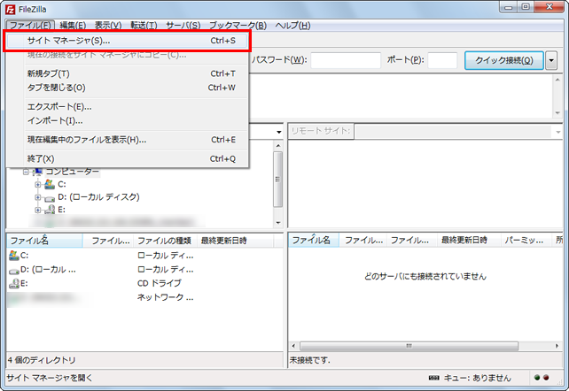Select E: CD drive icon in tree

click(x=50, y=210)
